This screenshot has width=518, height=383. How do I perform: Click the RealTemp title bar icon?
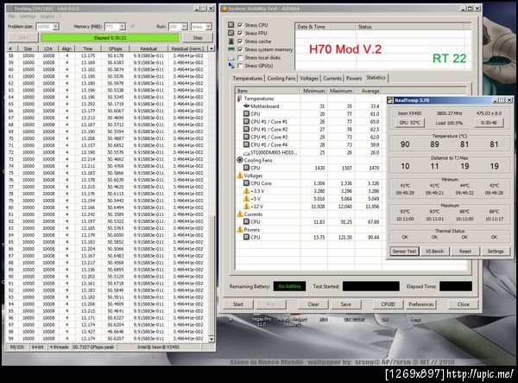[x=390, y=100]
